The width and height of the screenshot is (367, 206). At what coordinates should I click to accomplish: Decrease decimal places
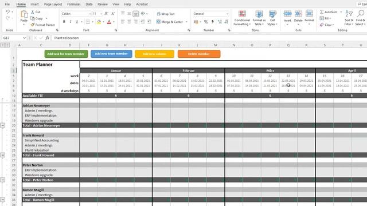227,22
